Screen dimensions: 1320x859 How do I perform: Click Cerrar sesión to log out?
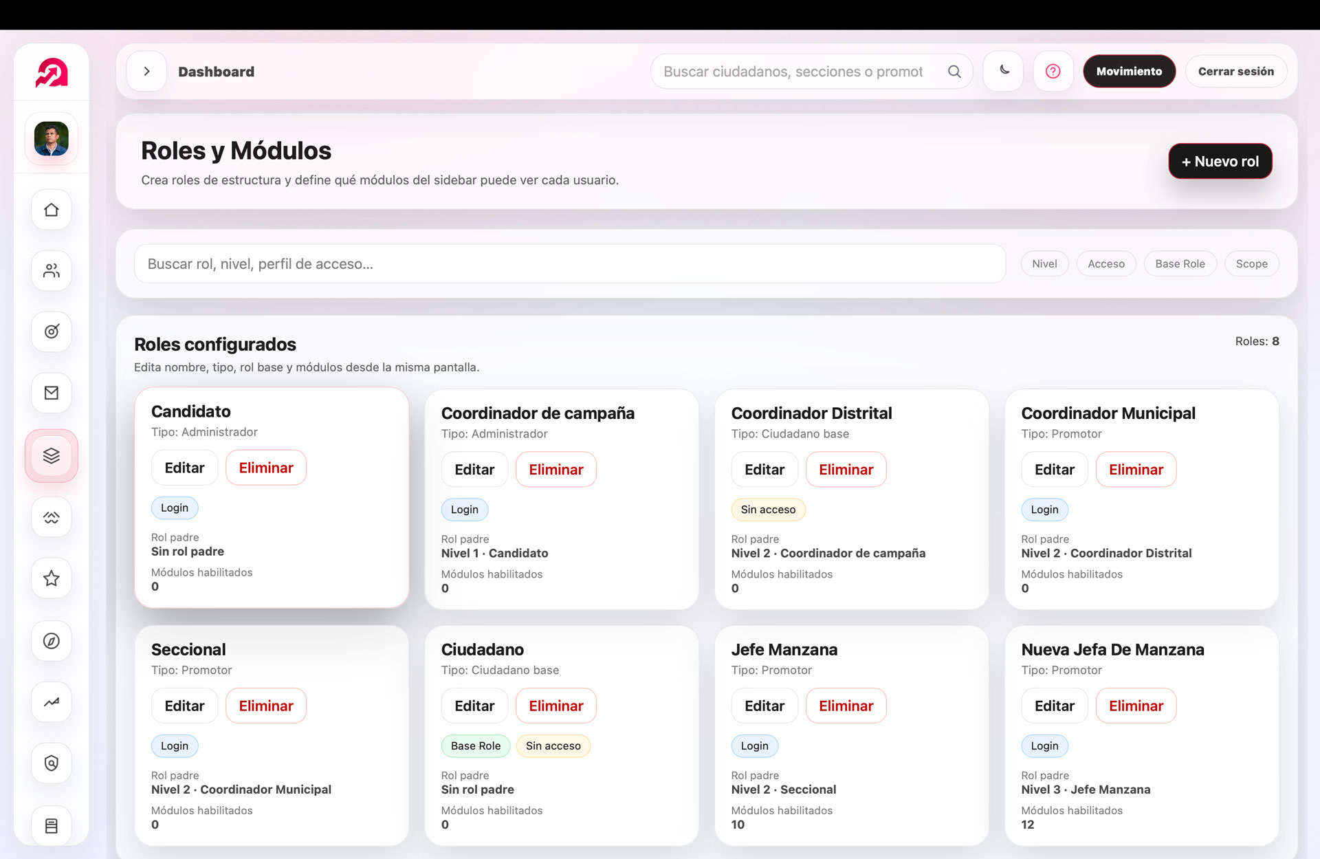coord(1235,72)
